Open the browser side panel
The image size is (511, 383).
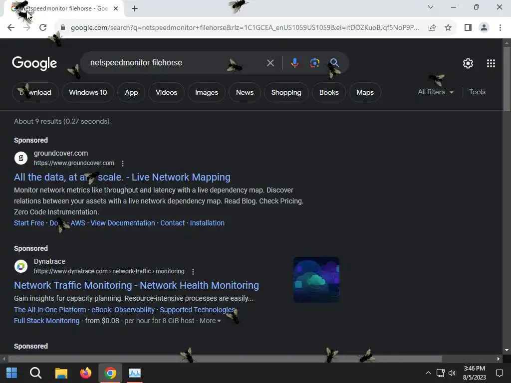pyautogui.click(x=468, y=28)
